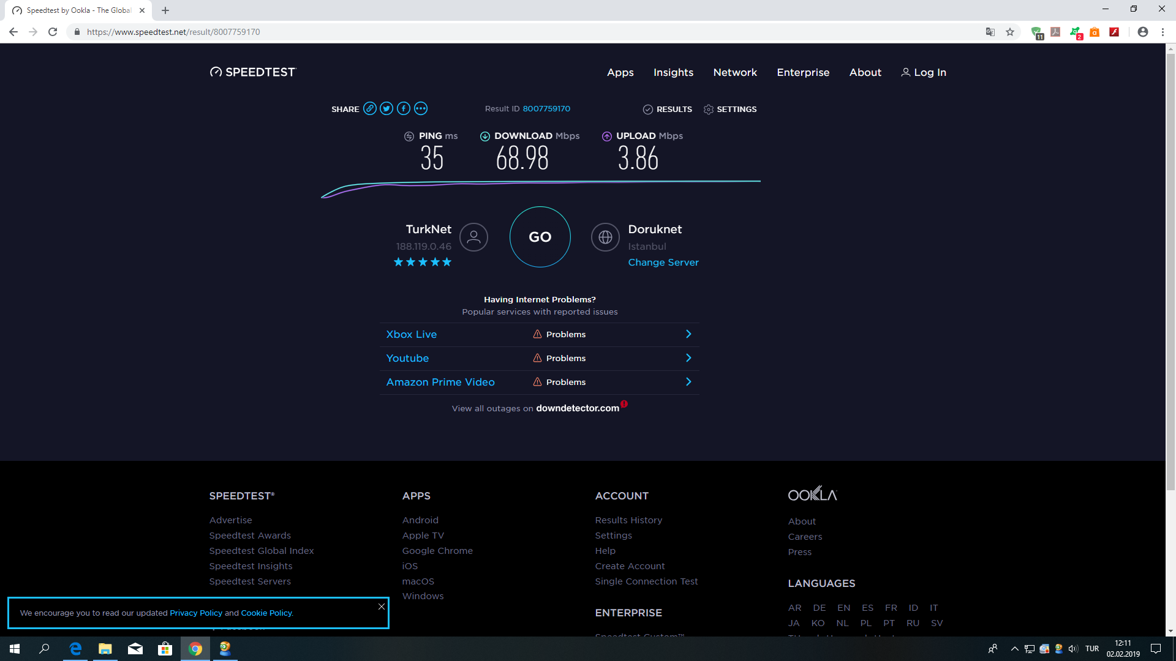Bookmark this page with the star icon

click(1010, 32)
